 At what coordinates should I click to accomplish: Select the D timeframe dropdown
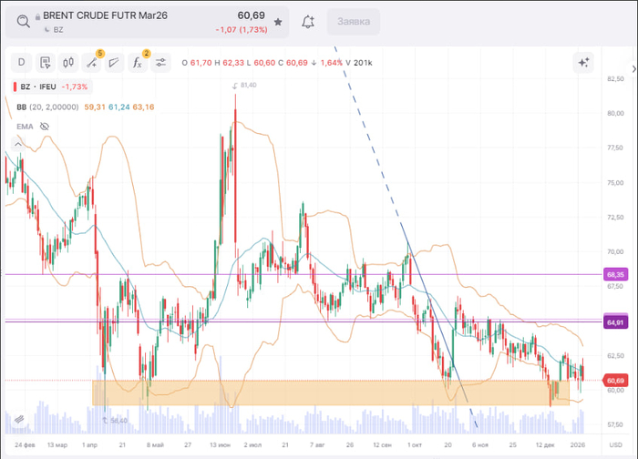point(21,63)
